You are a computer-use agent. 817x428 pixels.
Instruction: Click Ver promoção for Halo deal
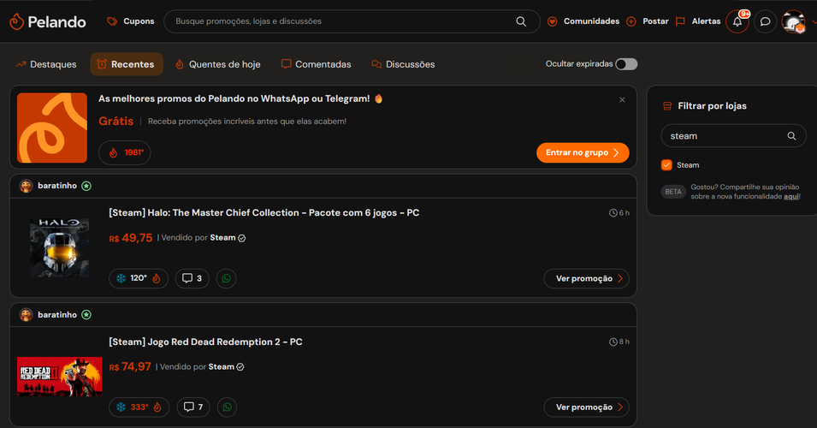pyautogui.click(x=586, y=278)
